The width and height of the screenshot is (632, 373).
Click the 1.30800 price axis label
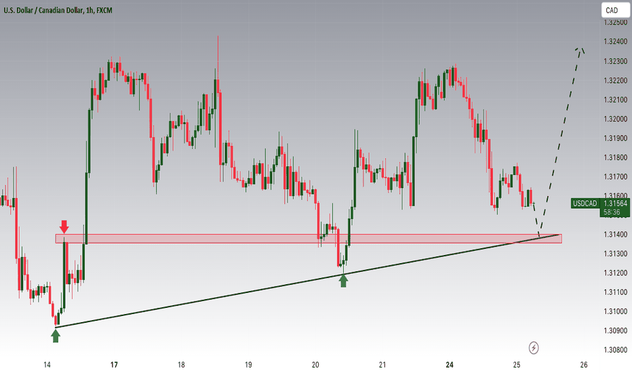point(616,350)
